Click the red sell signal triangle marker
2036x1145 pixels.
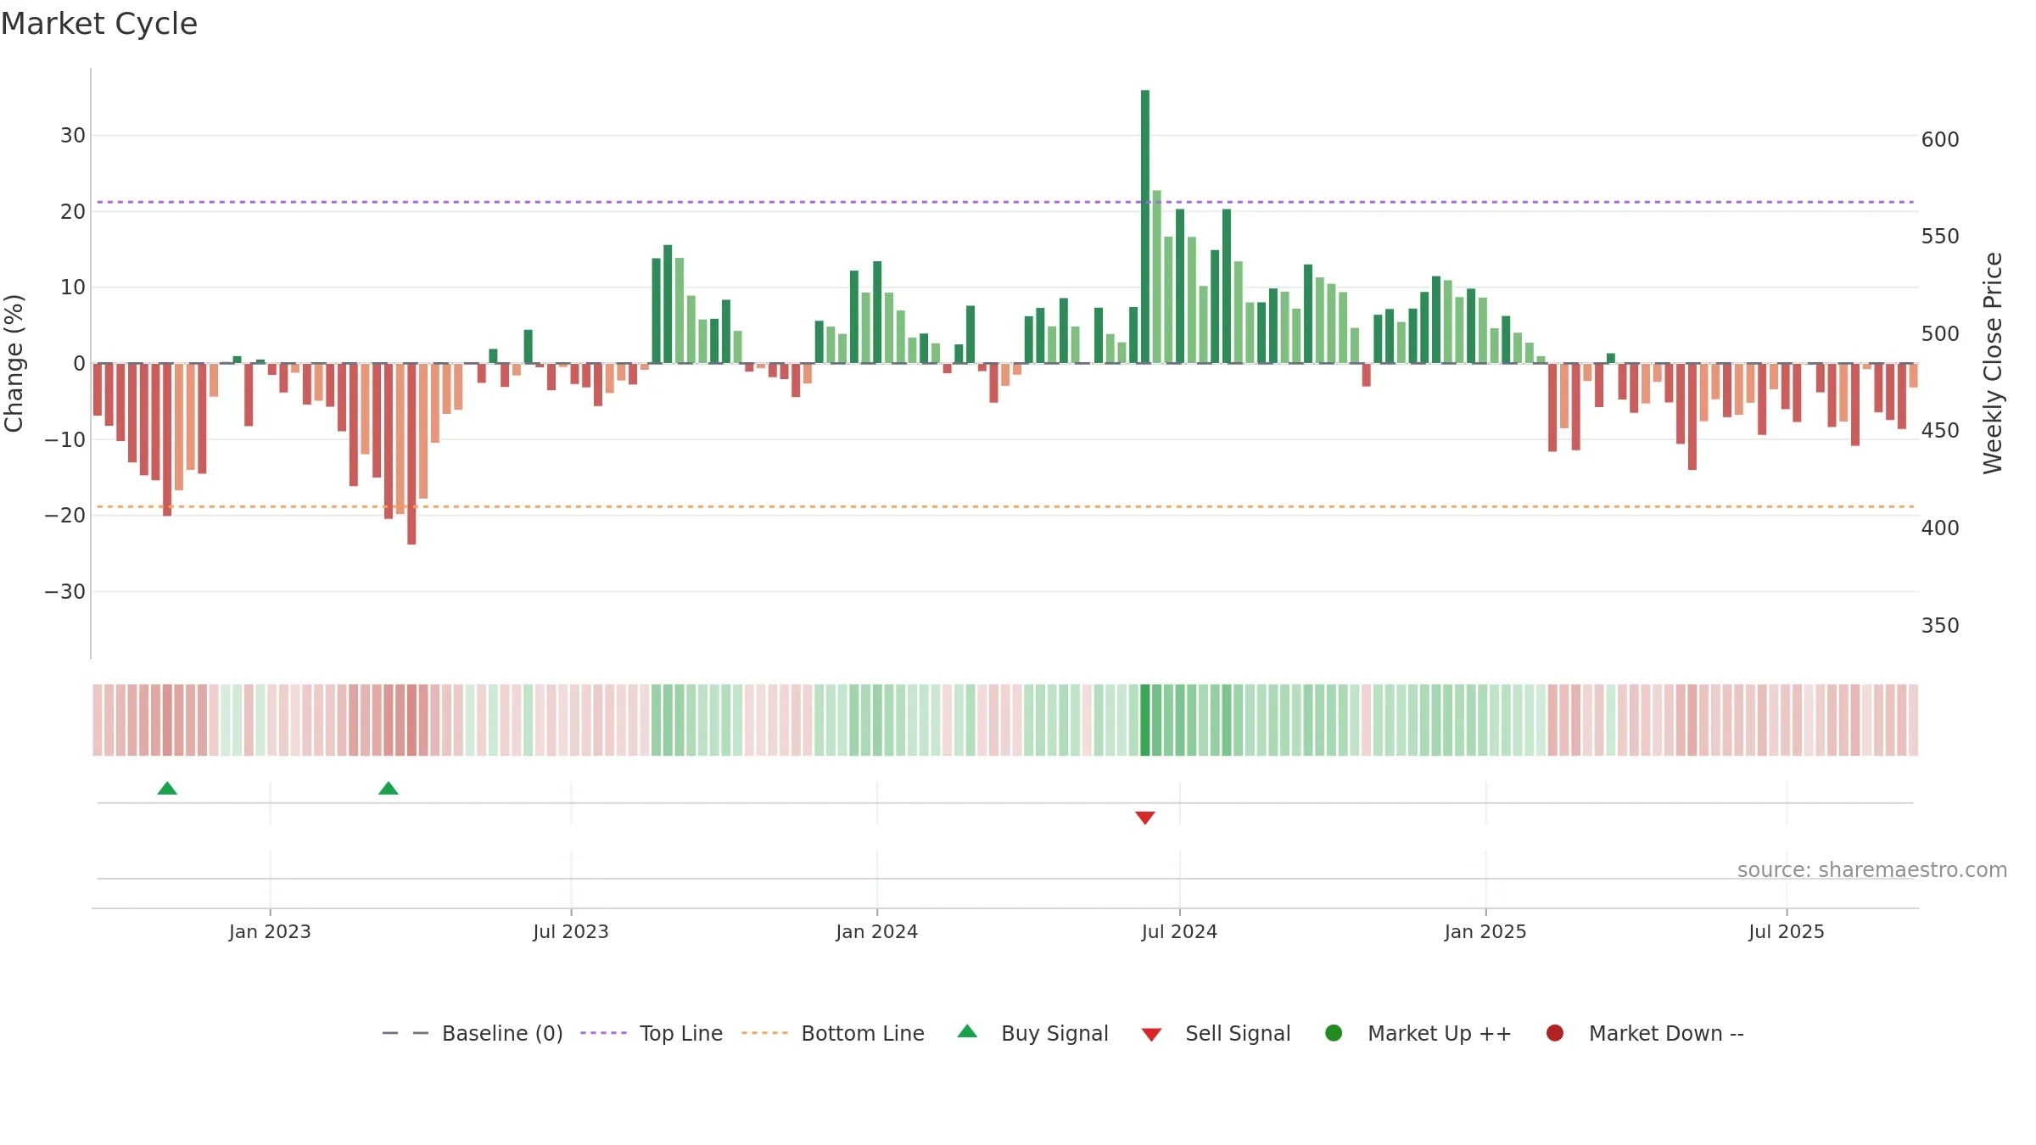coord(1145,818)
